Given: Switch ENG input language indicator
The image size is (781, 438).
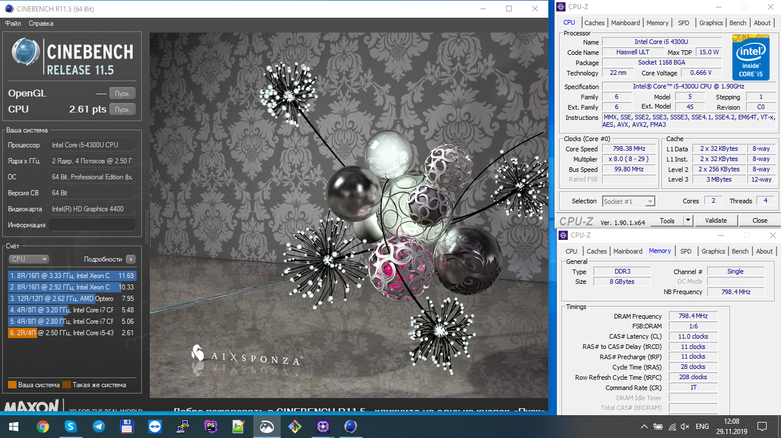Looking at the screenshot, I should 702,427.
